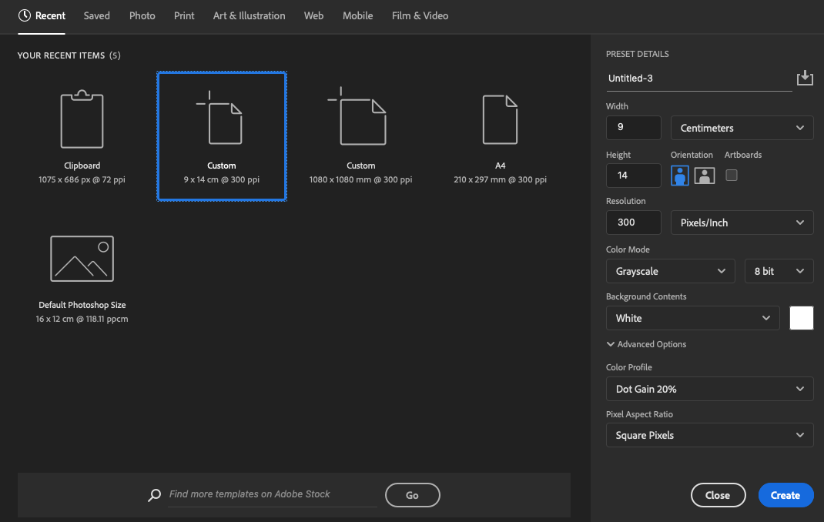Screen dimensions: 824x522
Task: Open the Grayscale color mode dropdown
Action: click(x=671, y=271)
